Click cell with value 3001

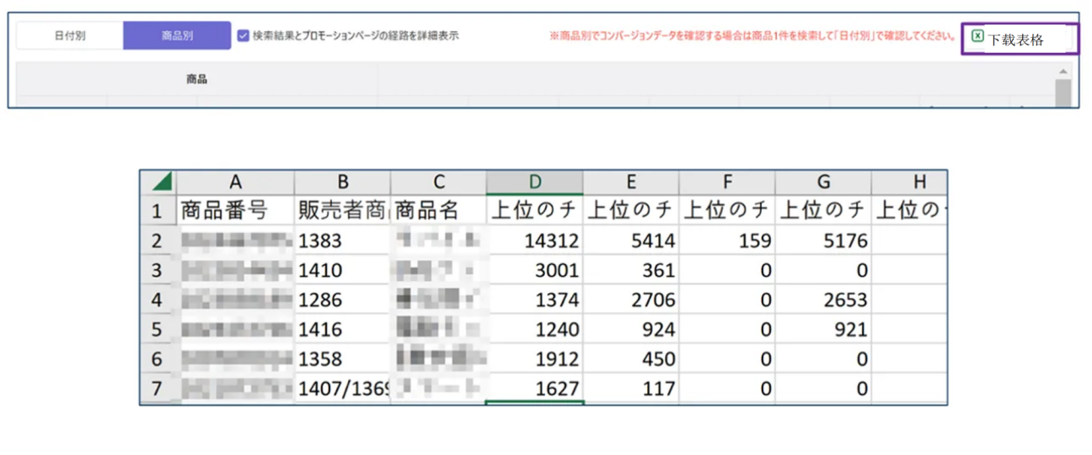[534, 270]
